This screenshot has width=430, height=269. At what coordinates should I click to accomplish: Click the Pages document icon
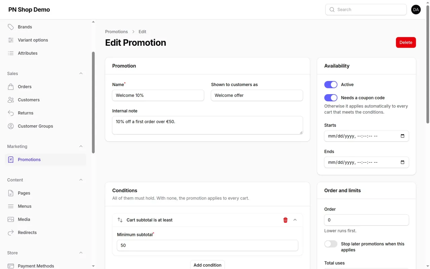pos(11,193)
